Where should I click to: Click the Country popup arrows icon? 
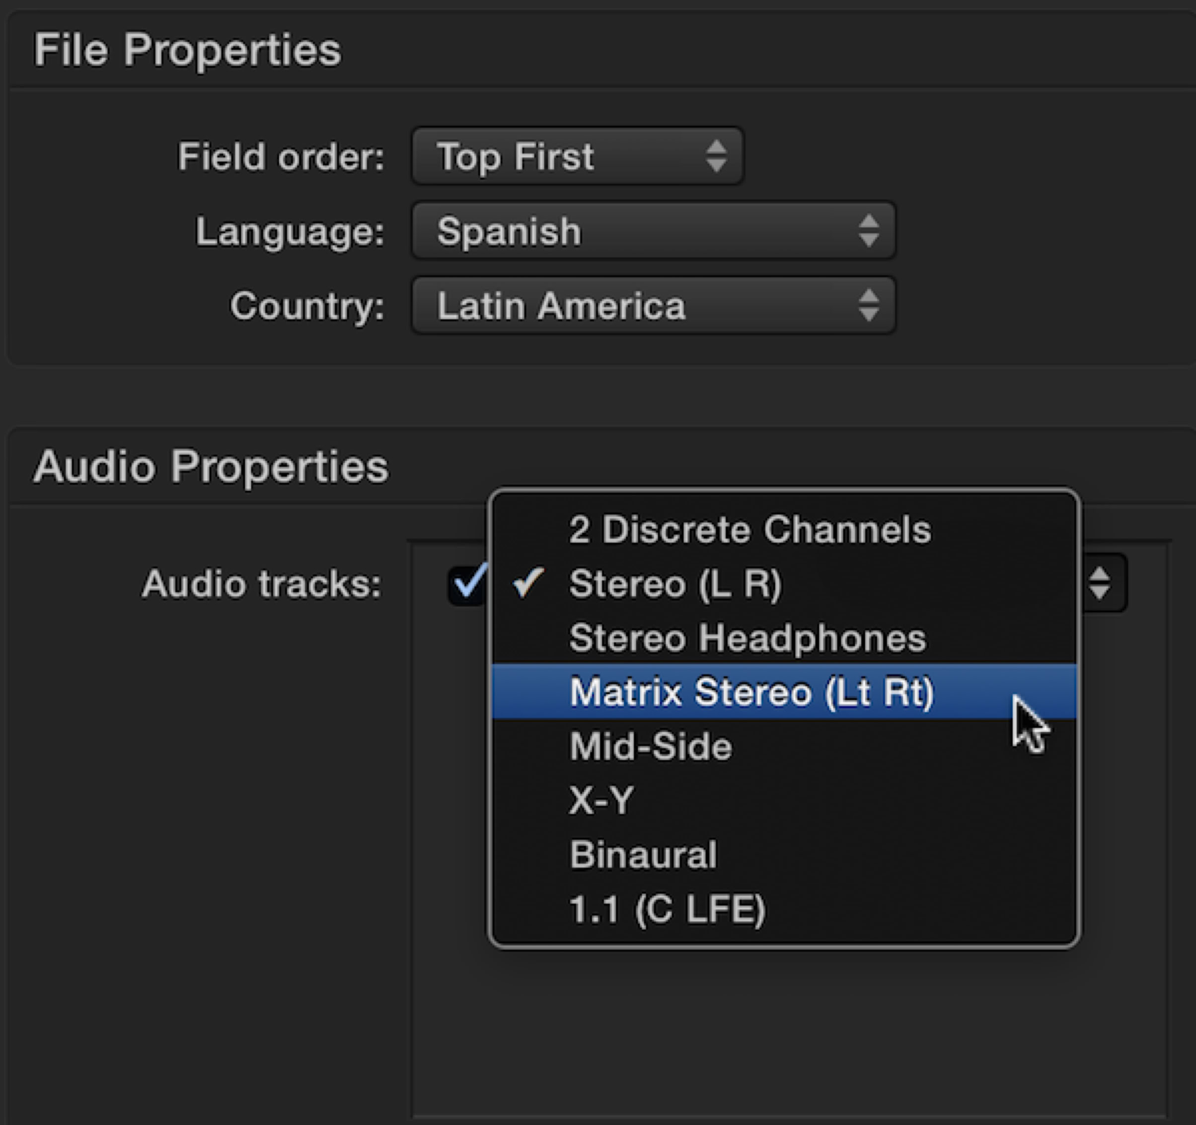pyautogui.click(x=869, y=306)
